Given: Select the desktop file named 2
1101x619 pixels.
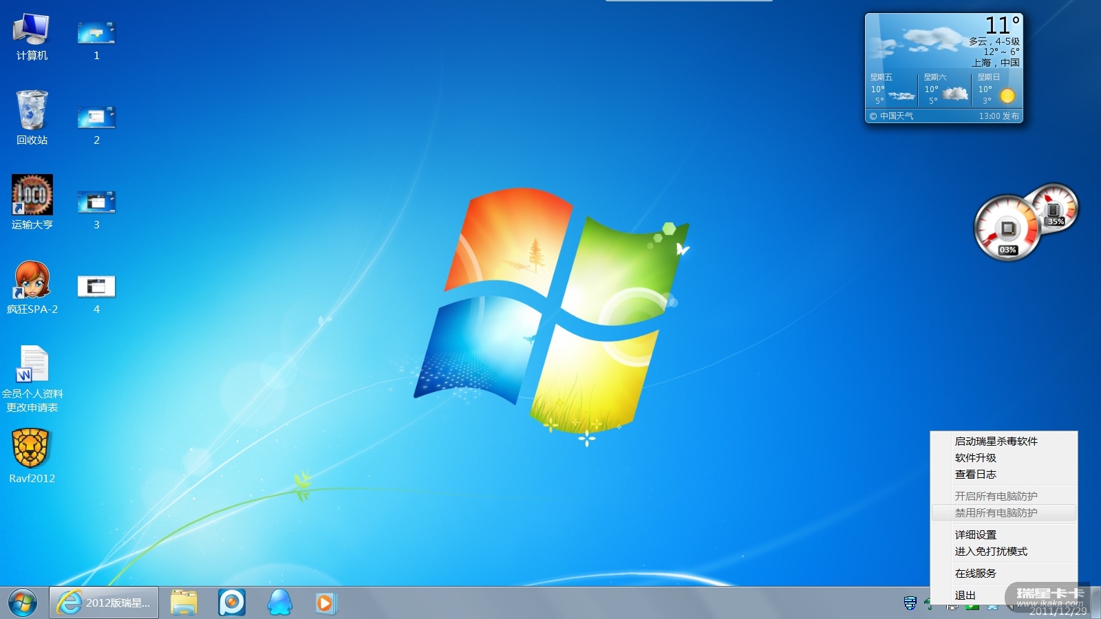Looking at the screenshot, I should point(96,124).
